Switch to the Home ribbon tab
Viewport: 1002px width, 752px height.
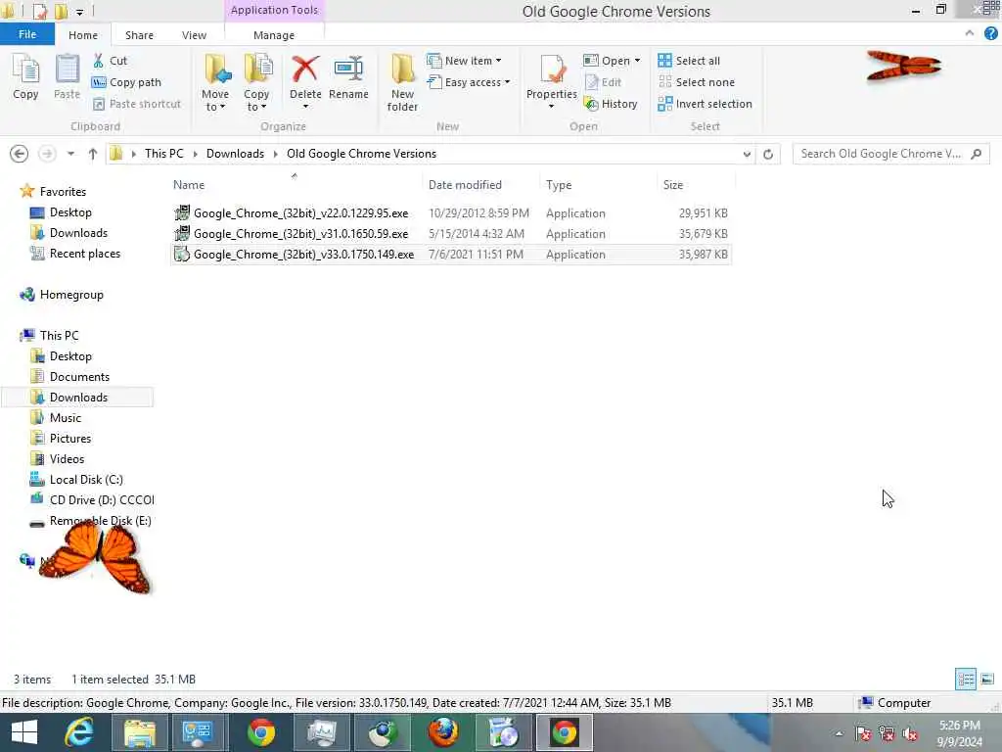83,35
